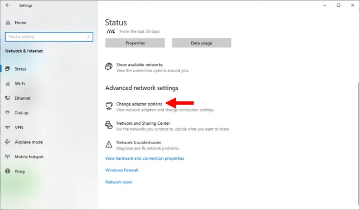Open the VPN icon in sidebar
Viewport: 360px width, 210px height.
[8, 127]
